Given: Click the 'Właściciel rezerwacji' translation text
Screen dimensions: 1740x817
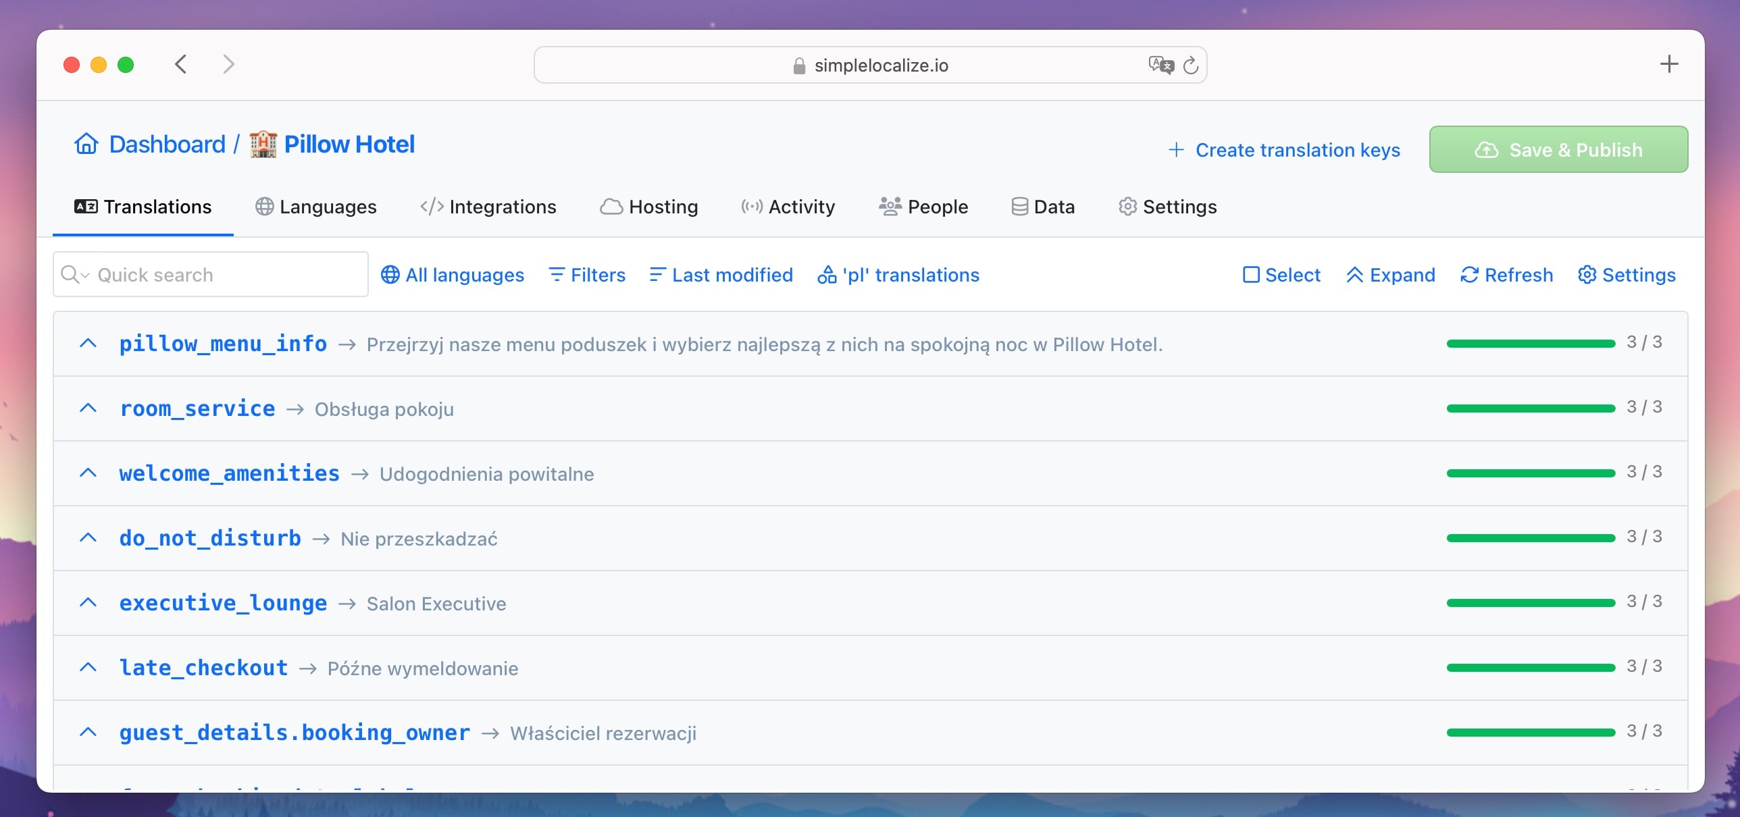Looking at the screenshot, I should click(x=603, y=733).
